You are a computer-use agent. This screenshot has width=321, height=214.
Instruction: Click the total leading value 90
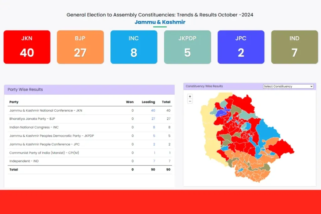(x=153, y=170)
